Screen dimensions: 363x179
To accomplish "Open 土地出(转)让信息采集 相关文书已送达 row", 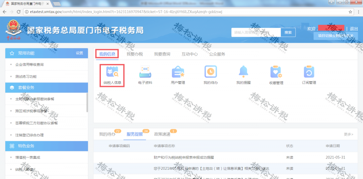I will pos(226,169).
